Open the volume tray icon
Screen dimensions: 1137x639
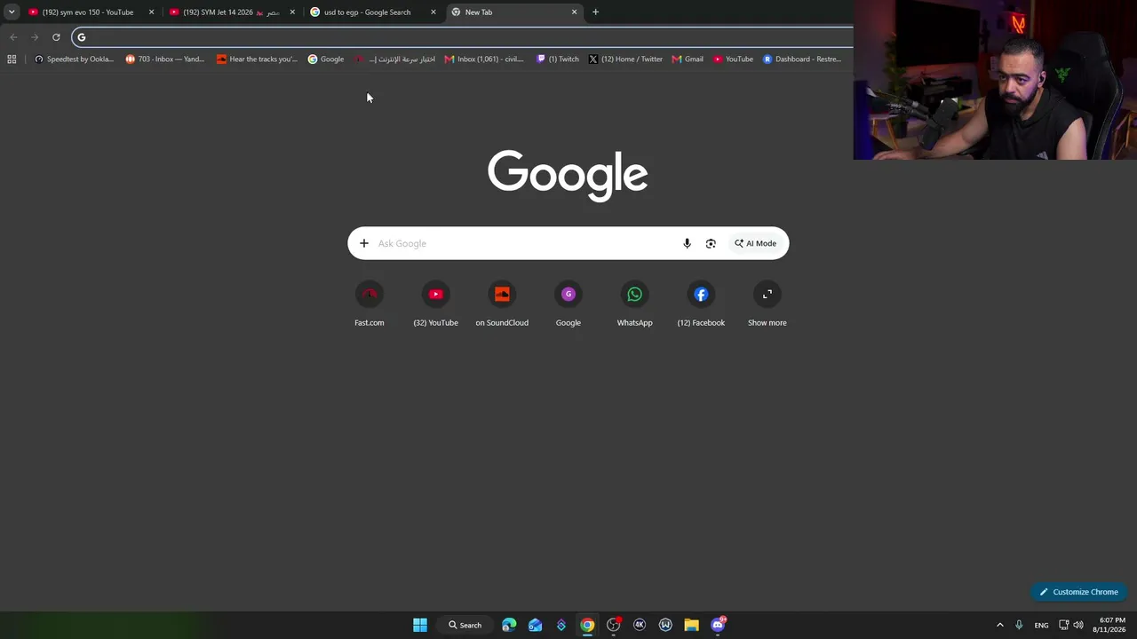[1078, 625]
